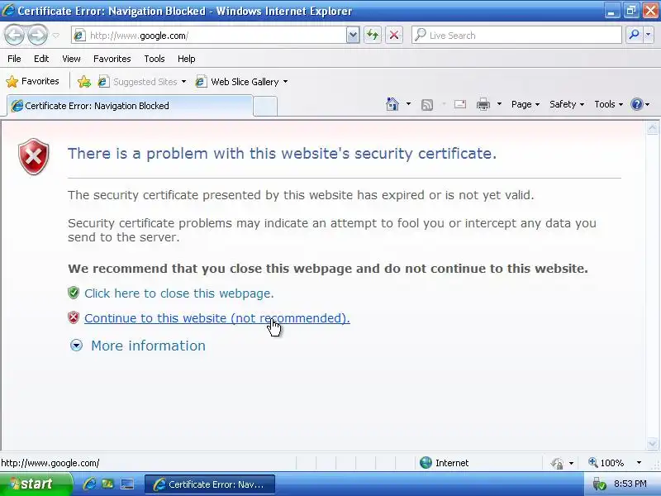Image resolution: width=661 pixels, height=496 pixels.
Task: Expand the Print options dropdown arrow
Action: point(499,104)
